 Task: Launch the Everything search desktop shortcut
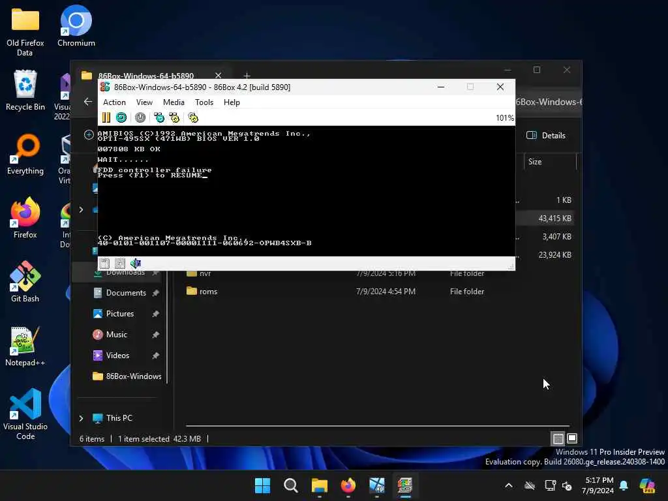[x=25, y=154]
